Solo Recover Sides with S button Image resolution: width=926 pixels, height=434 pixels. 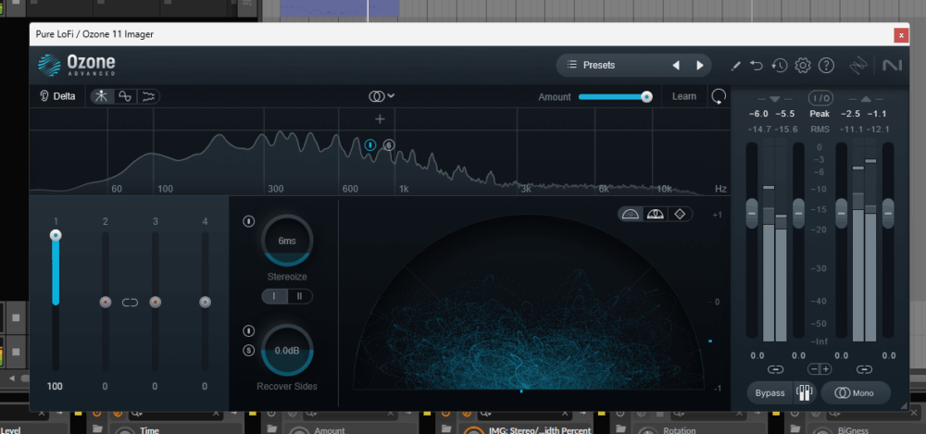point(248,351)
